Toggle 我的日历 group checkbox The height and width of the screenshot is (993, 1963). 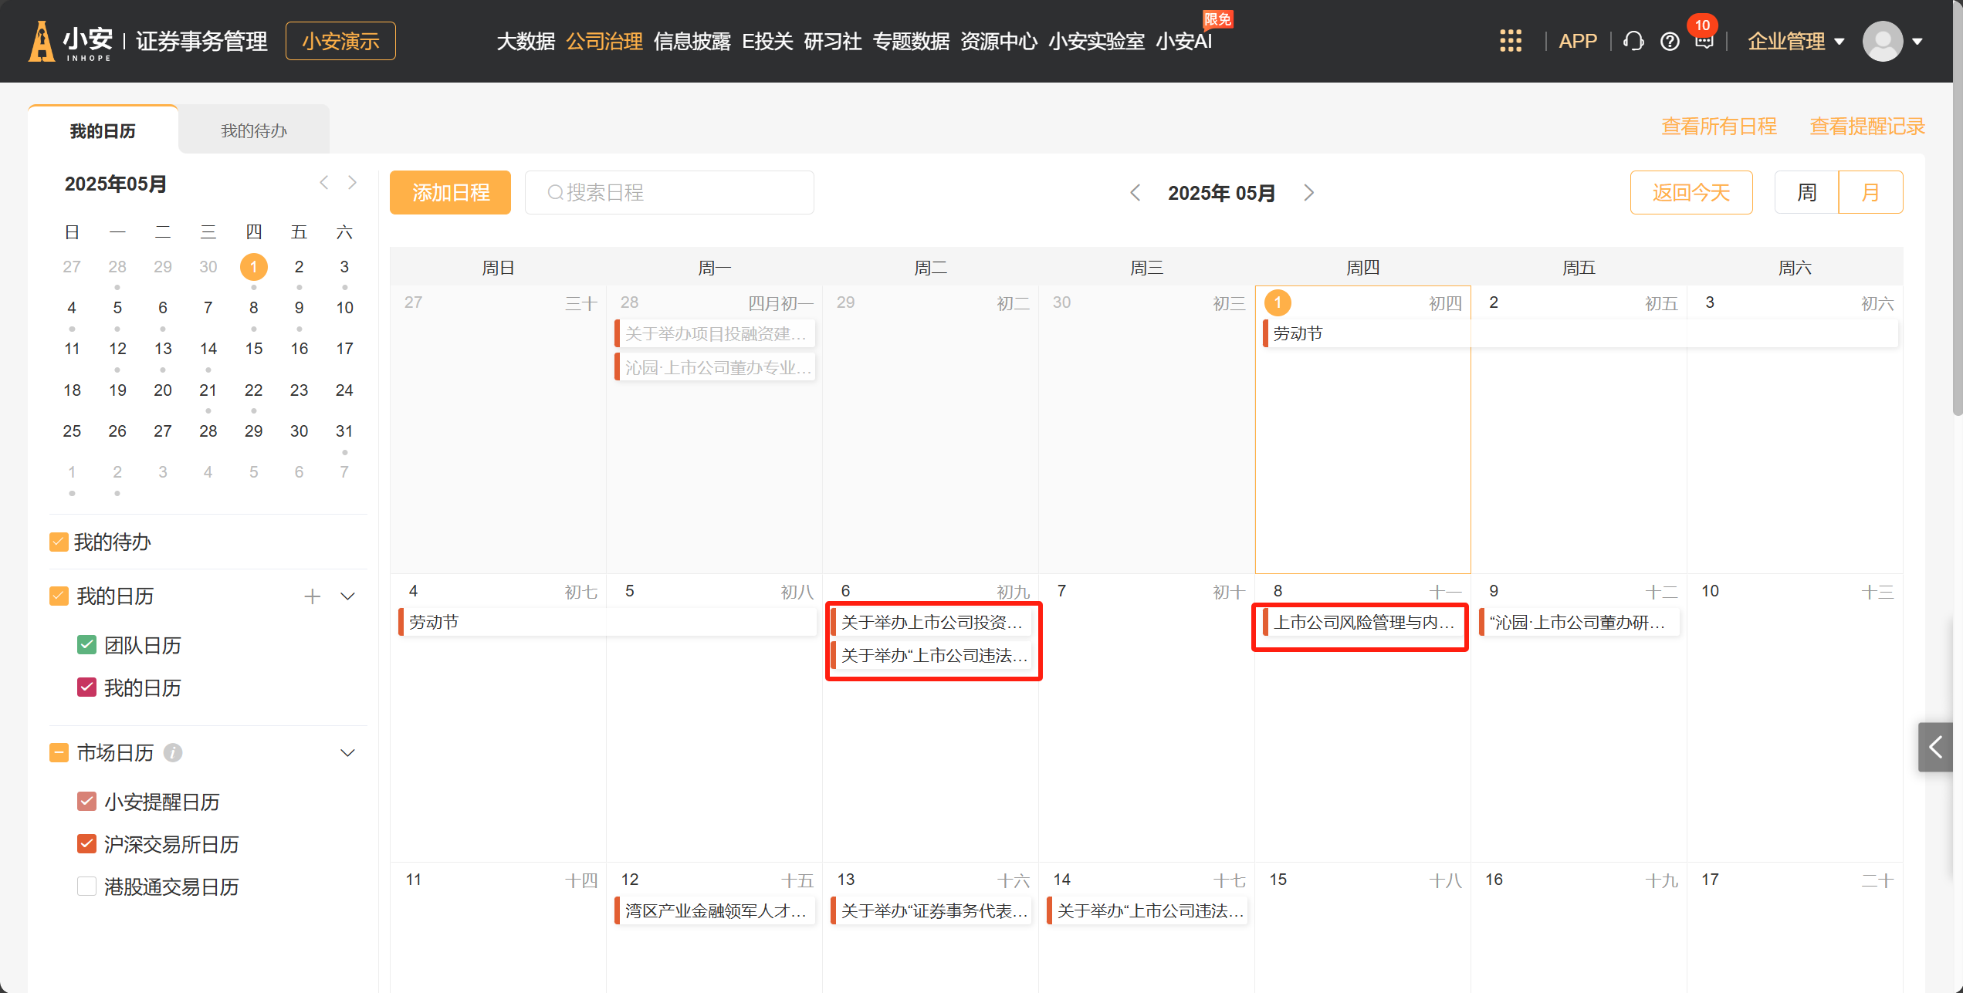[x=59, y=596]
